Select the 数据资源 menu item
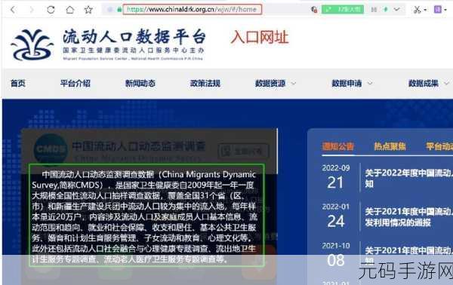 coord(270,84)
